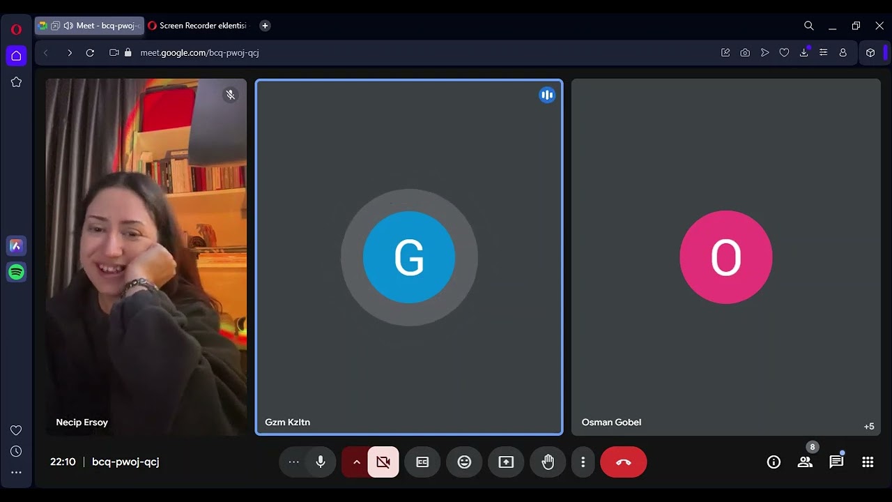Leave the call with the red hang-up button
The image size is (892, 502).
click(x=623, y=462)
